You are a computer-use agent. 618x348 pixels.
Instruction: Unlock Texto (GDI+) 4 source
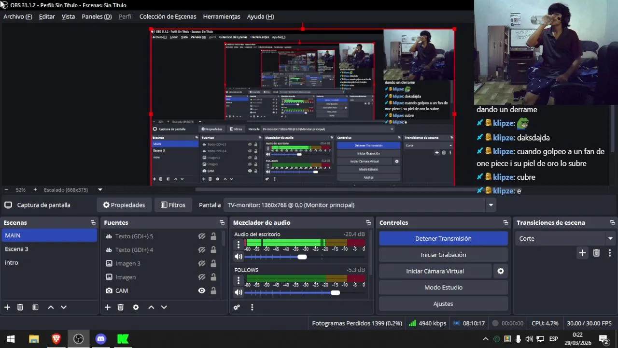[213, 250]
